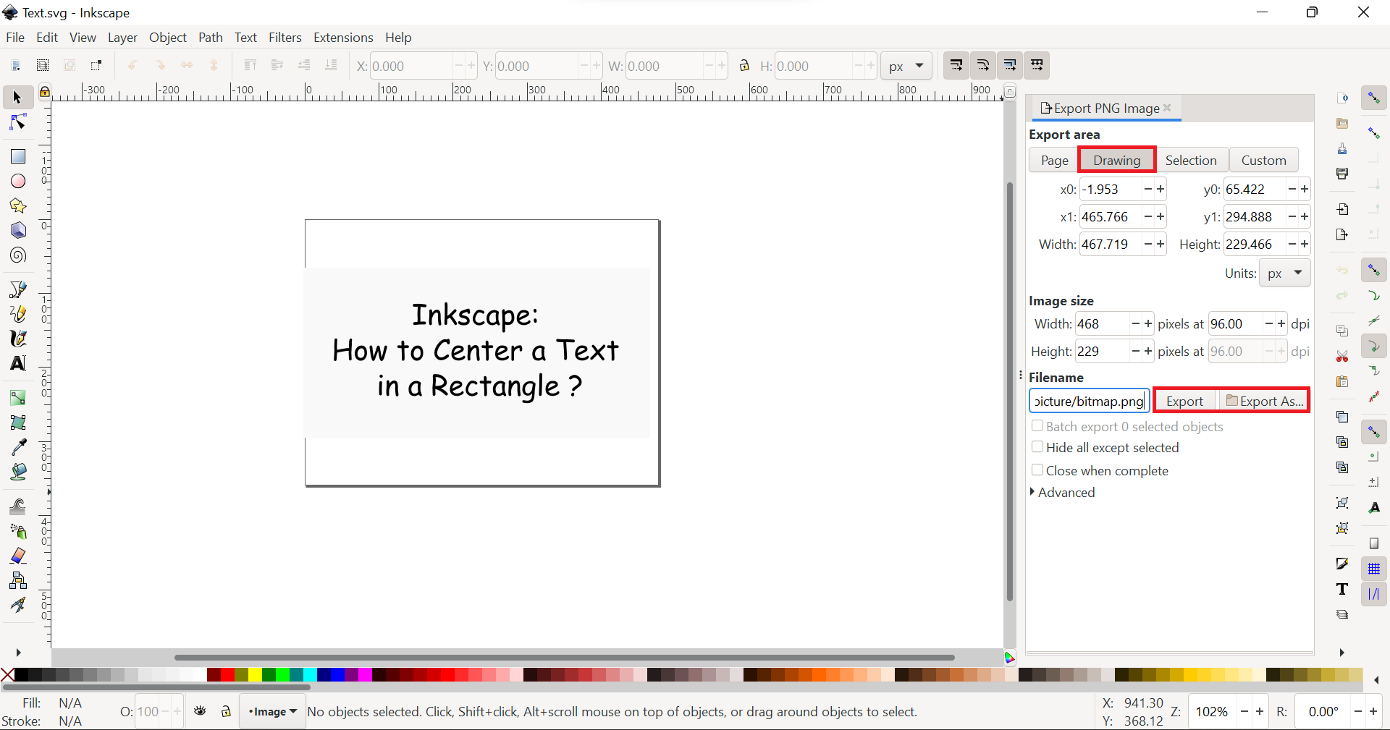Select the Color picker dropper tool

tap(18, 447)
